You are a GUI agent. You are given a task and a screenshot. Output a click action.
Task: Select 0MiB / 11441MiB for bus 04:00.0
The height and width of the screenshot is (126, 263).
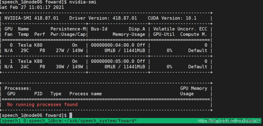[125, 50]
